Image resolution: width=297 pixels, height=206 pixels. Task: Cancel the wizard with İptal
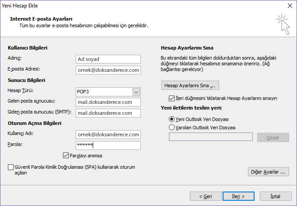click(x=276, y=196)
